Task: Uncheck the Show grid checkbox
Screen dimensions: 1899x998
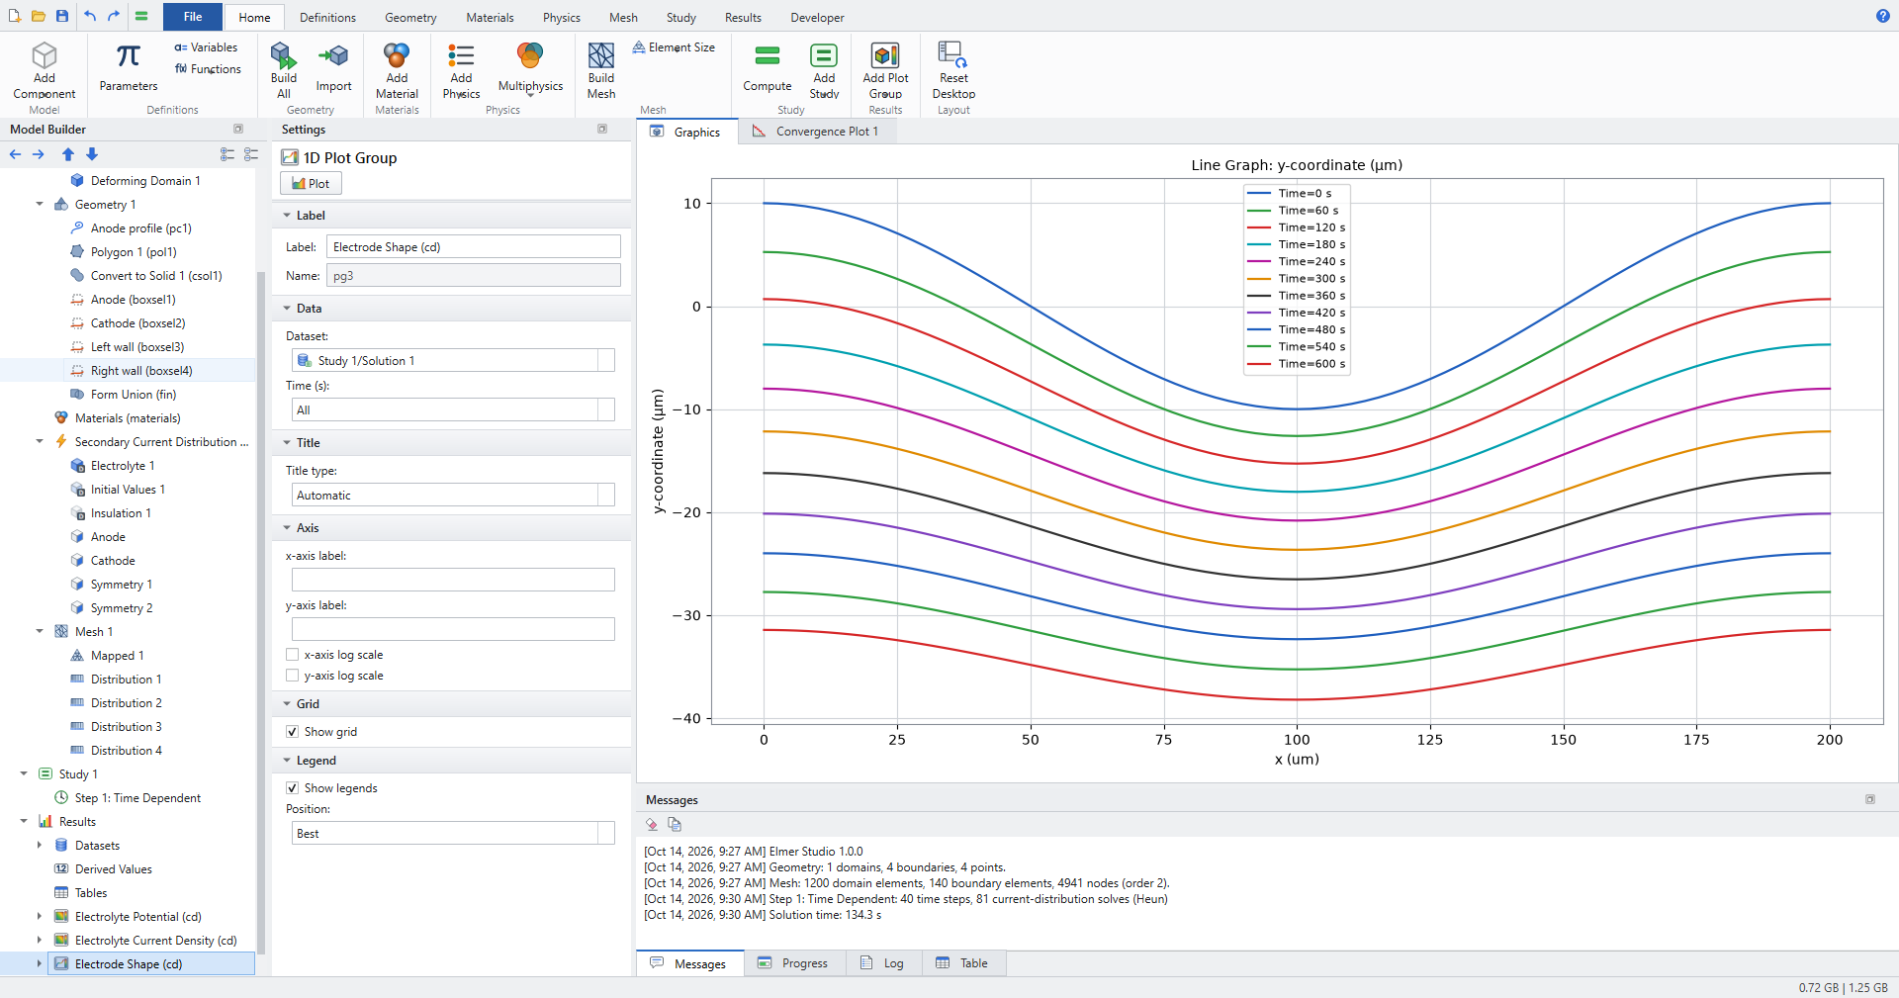Action: click(x=293, y=732)
